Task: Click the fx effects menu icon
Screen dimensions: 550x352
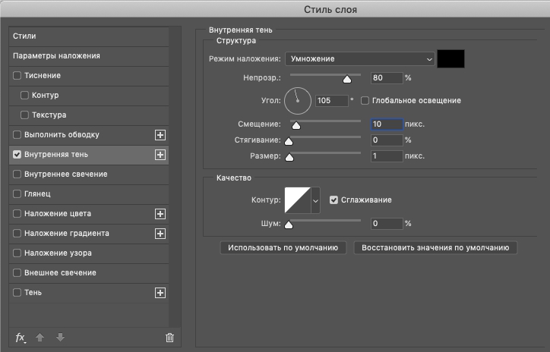Action: coord(21,338)
